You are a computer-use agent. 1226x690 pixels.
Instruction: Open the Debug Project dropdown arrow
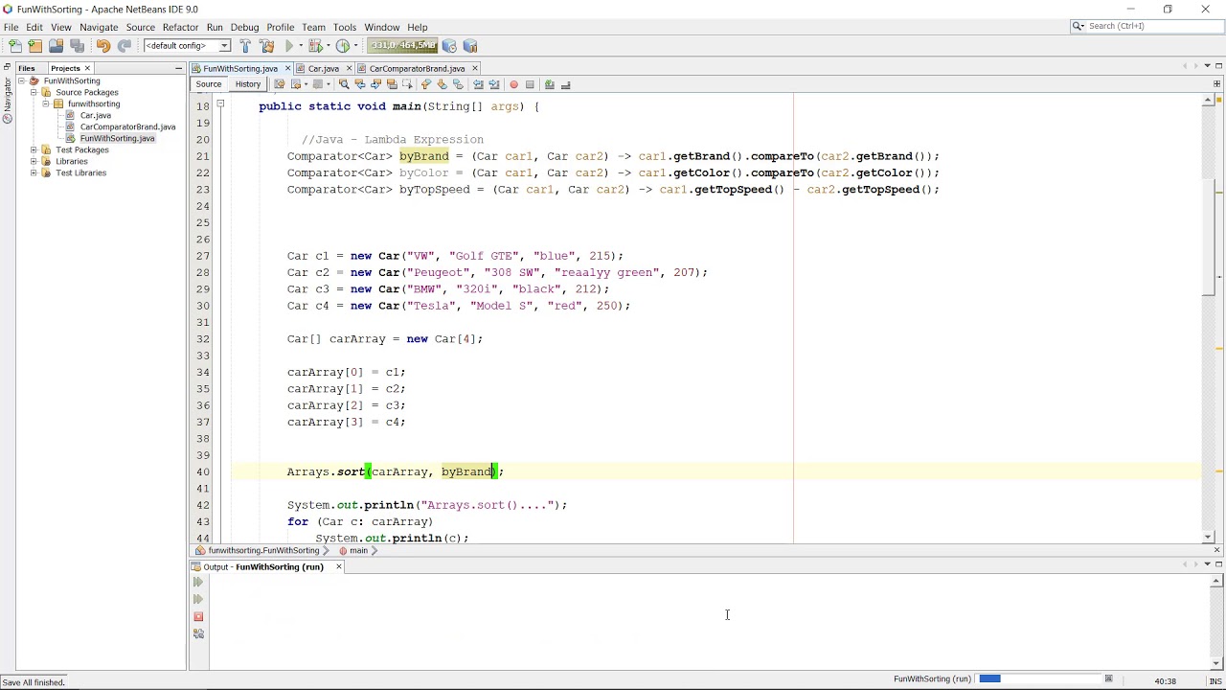[328, 45]
